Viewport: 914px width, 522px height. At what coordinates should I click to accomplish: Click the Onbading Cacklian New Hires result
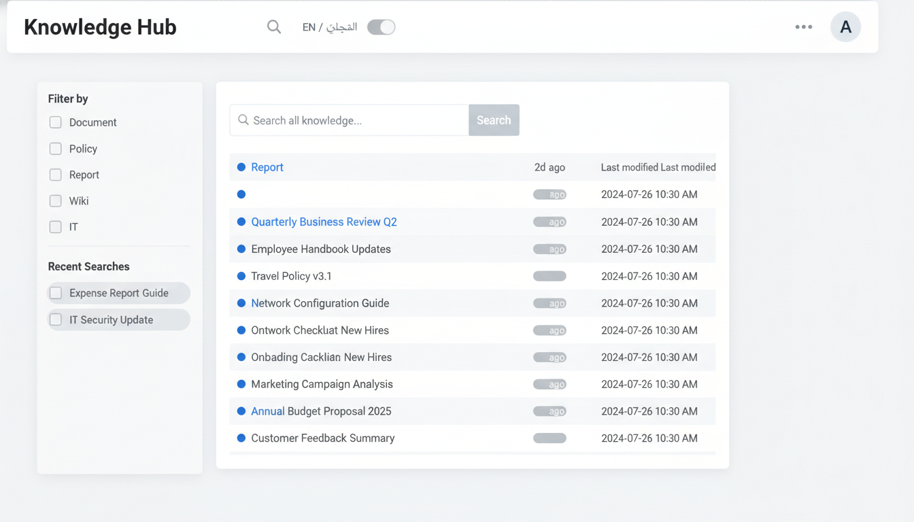click(322, 357)
